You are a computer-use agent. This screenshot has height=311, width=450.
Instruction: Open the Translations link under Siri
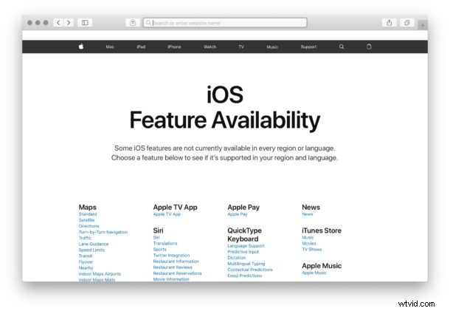click(165, 244)
